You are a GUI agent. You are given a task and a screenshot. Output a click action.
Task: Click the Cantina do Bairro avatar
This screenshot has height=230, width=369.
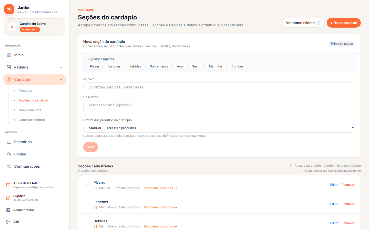pos(12,27)
